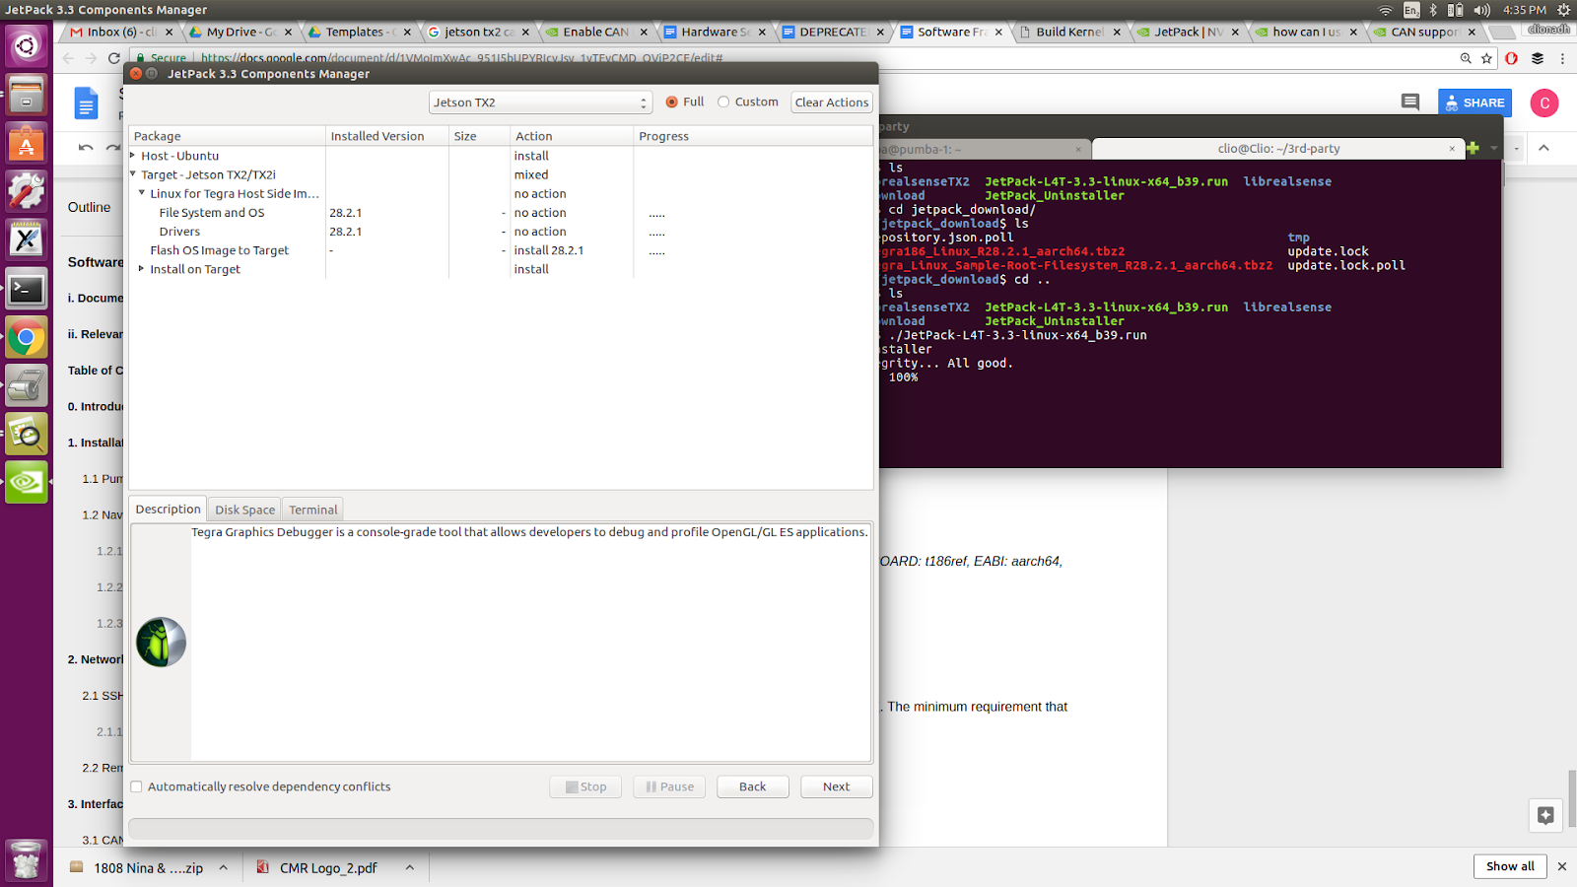Open the terminal tab list dropdown arrow
This screenshot has height=887, width=1577.
tap(1494, 148)
